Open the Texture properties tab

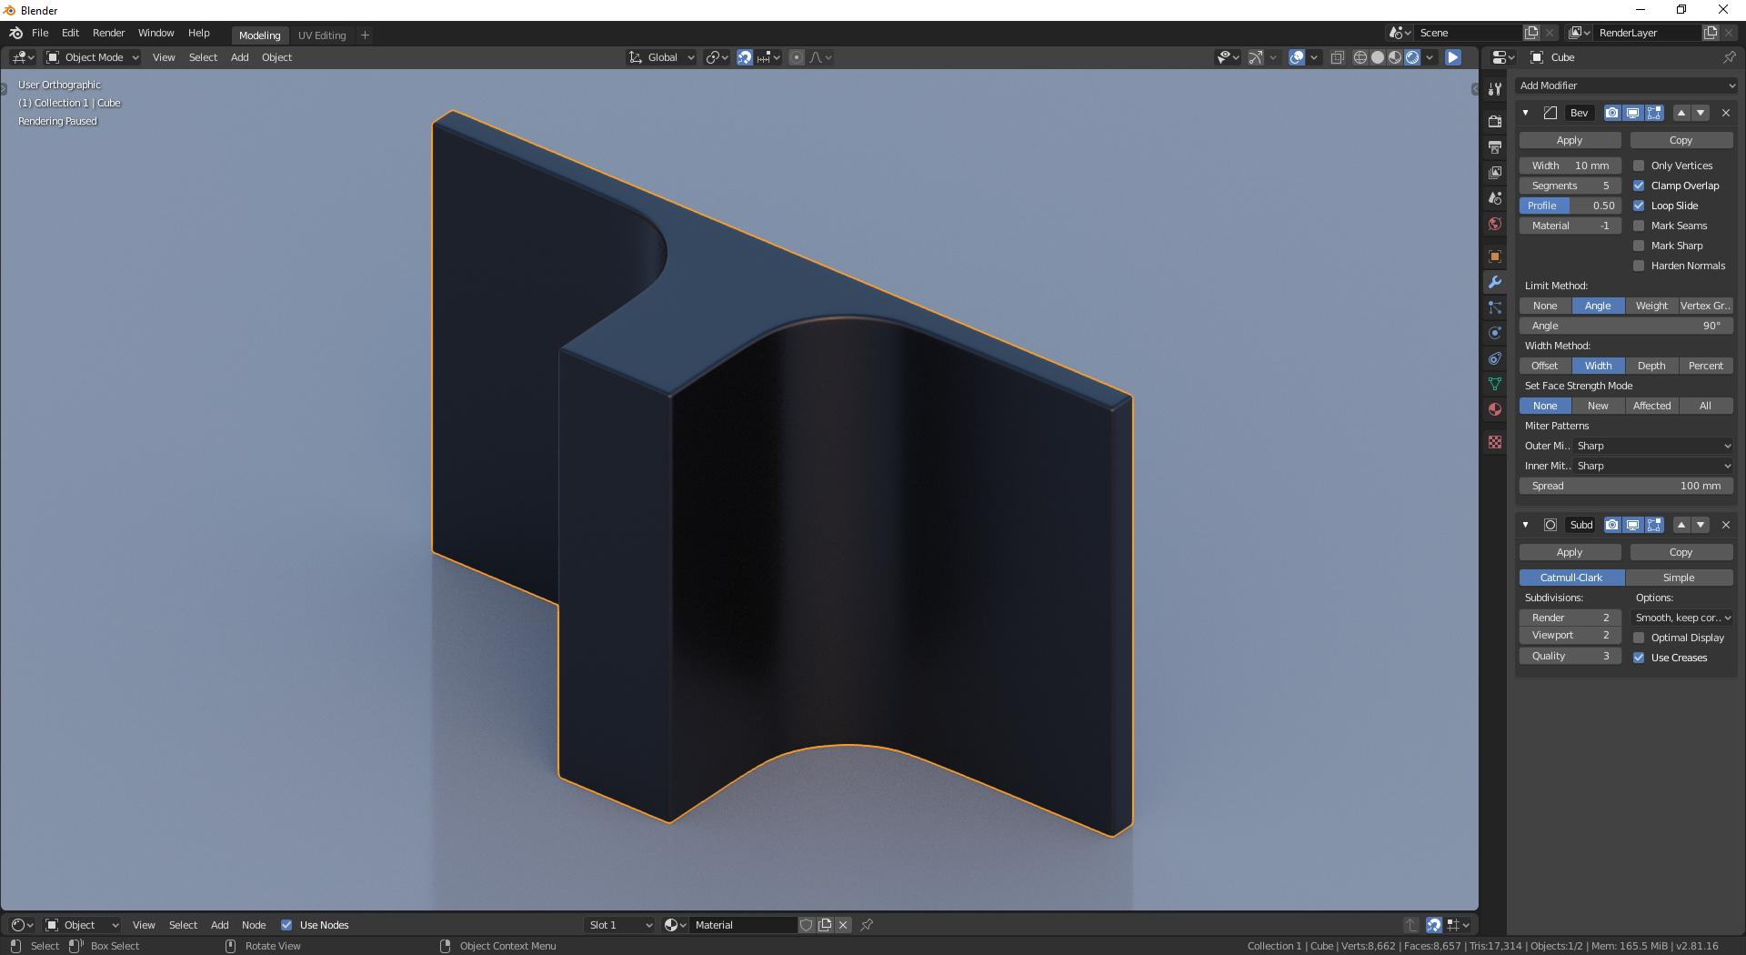(x=1494, y=442)
